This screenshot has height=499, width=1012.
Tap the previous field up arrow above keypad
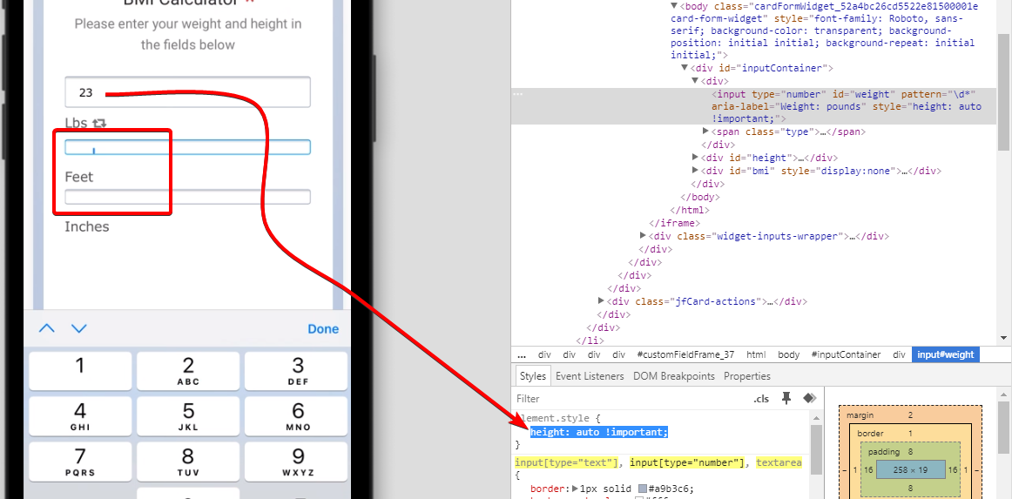coord(47,328)
